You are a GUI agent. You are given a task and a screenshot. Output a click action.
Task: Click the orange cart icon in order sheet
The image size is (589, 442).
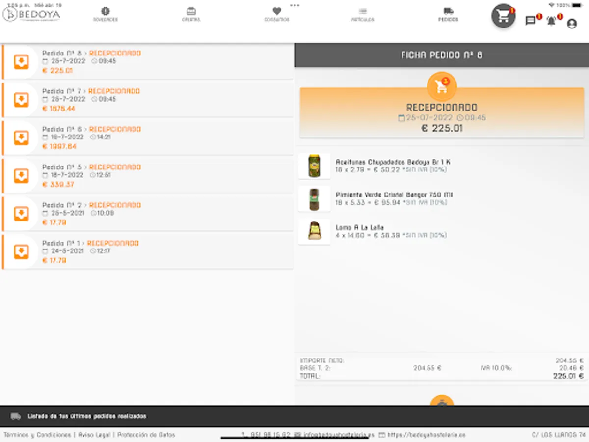[x=442, y=86]
